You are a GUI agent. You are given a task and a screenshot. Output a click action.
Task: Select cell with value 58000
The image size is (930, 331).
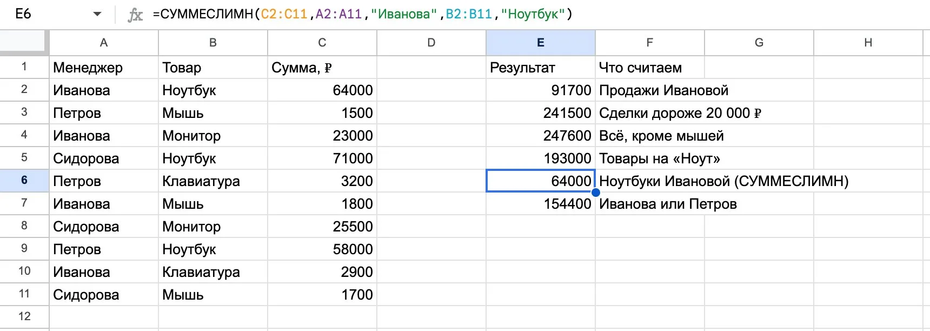(x=322, y=249)
